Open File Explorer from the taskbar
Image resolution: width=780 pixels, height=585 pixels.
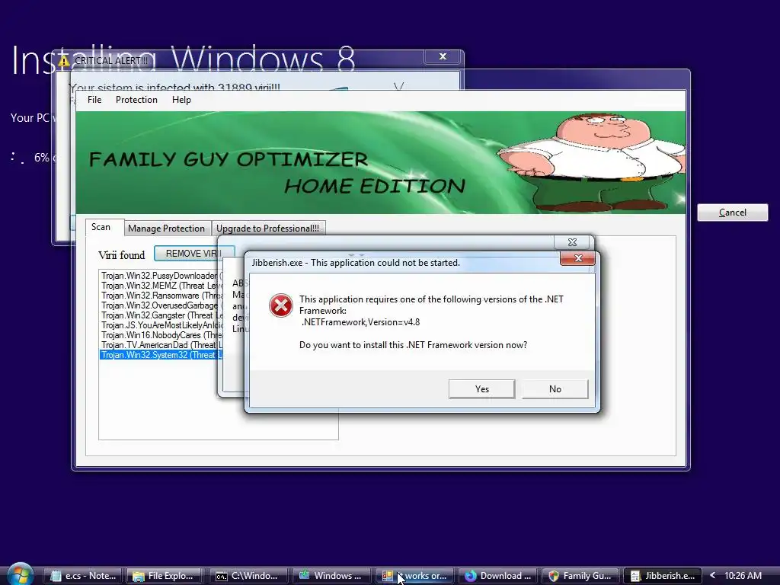(x=165, y=576)
